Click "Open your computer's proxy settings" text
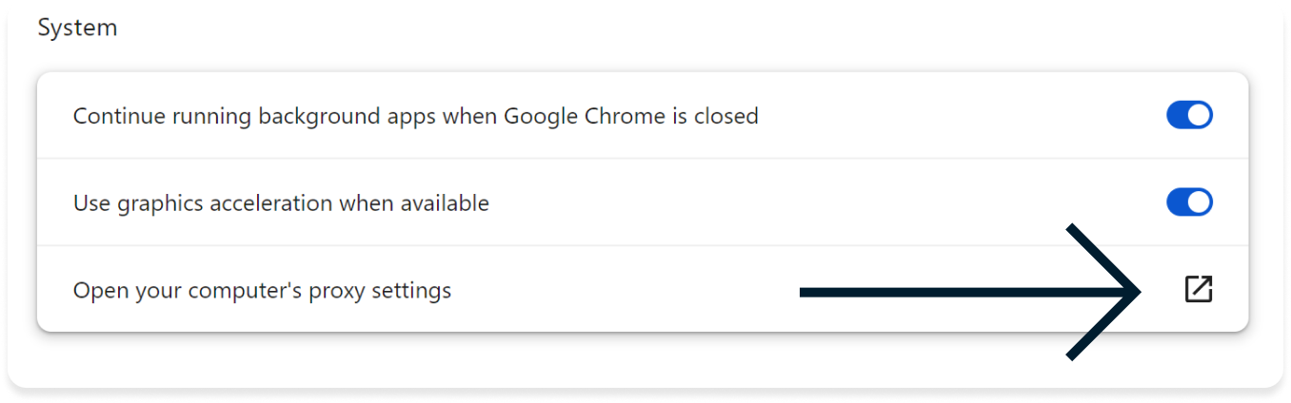Screen dimensions: 1291x403 pos(262,290)
